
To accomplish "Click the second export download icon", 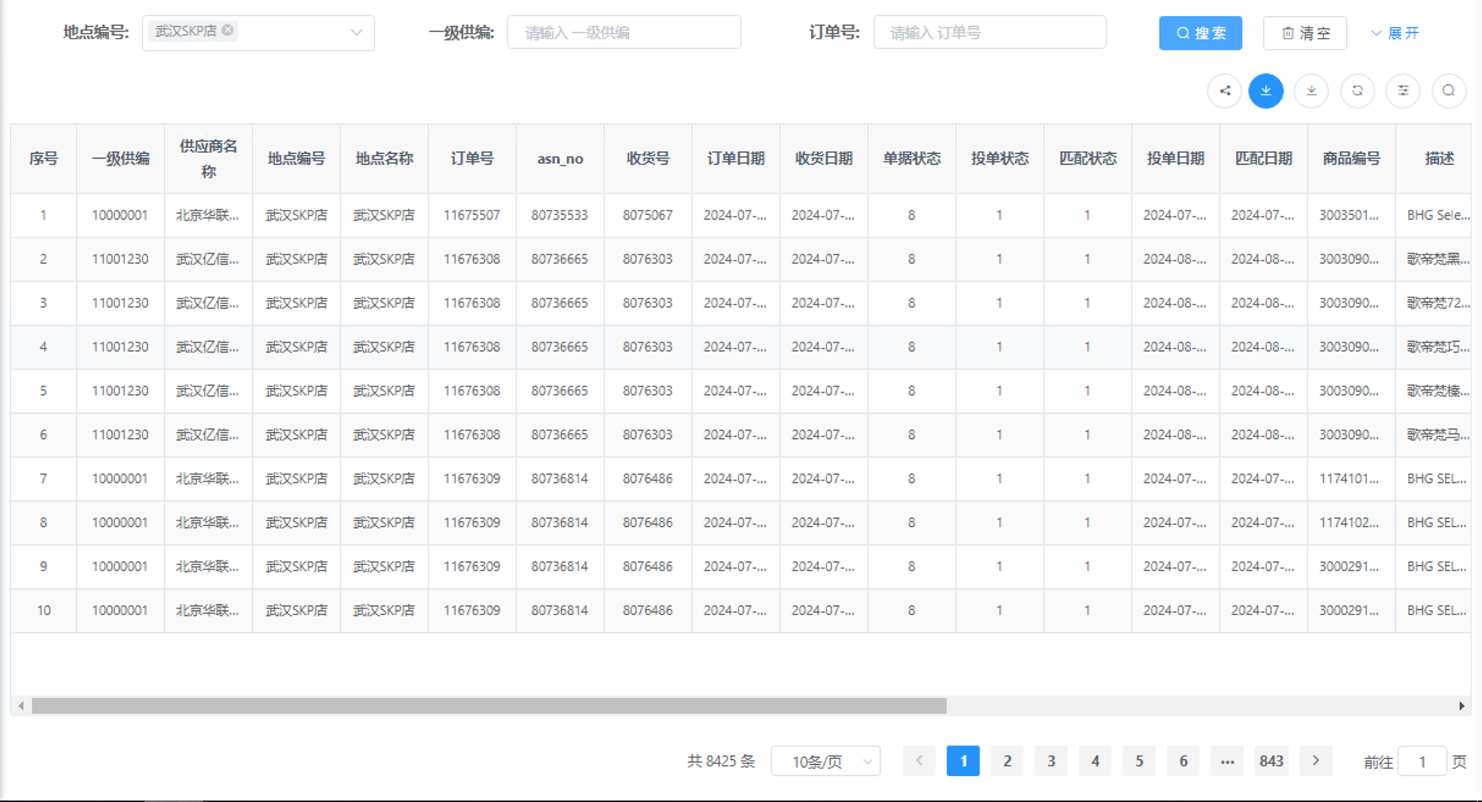I will (1311, 90).
